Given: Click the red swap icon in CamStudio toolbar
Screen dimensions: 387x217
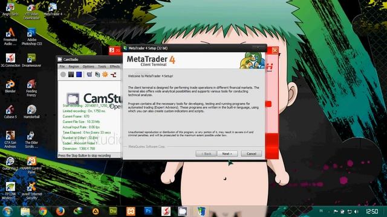Looking at the screenshot, I should [114, 74].
